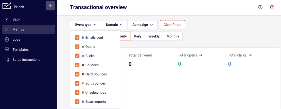This screenshot has width=281, height=109.
Task: Switch to the Weekly view tab
Action: (154, 37)
